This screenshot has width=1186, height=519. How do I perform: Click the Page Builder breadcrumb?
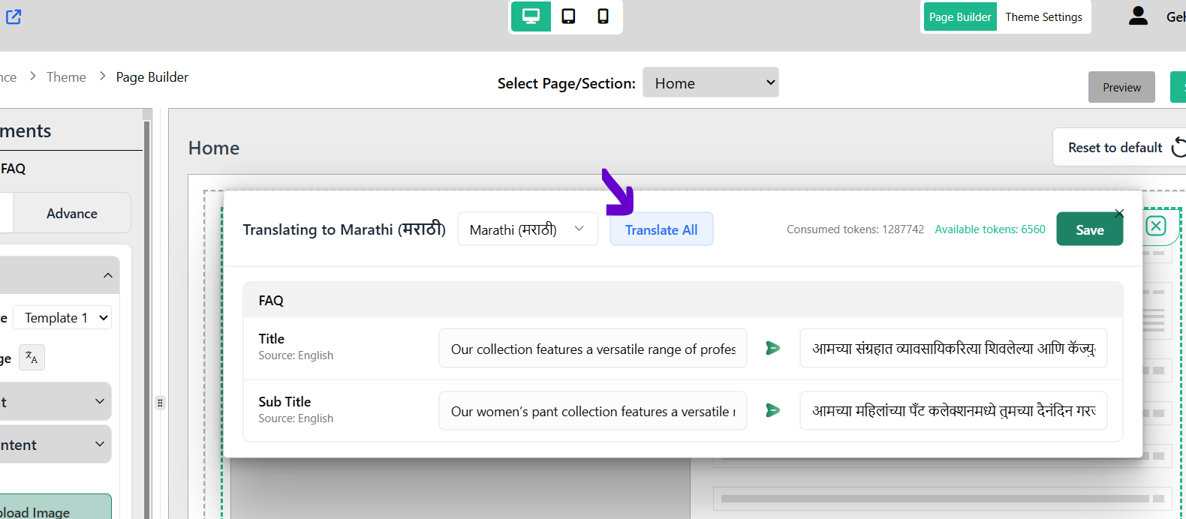(x=152, y=76)
